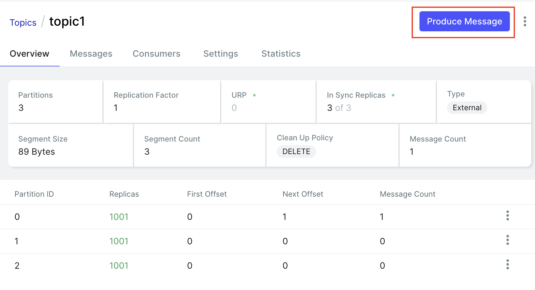
Task: Open actions menu for partition 1
Action: pyautogui.click(x=507, y=240)
